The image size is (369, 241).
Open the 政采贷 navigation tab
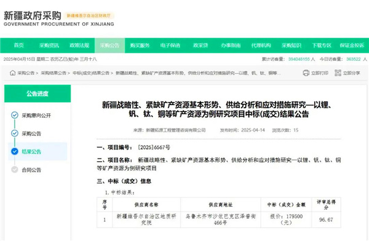[x=200, y=45]
